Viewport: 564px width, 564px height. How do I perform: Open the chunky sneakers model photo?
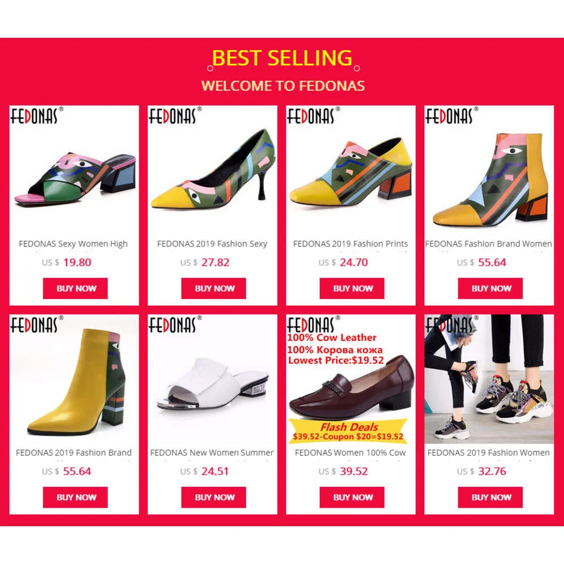[x=489, y=380]
